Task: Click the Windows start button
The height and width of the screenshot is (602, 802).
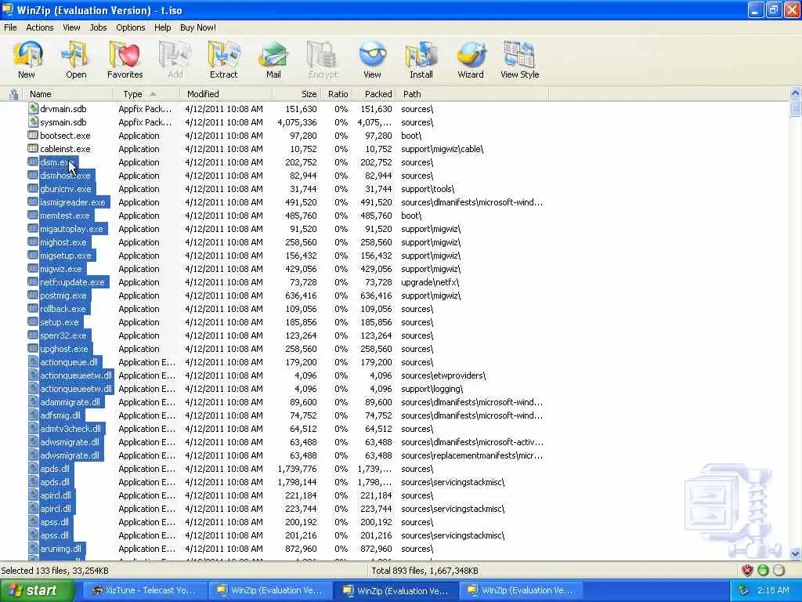Action: coord(37,590)
